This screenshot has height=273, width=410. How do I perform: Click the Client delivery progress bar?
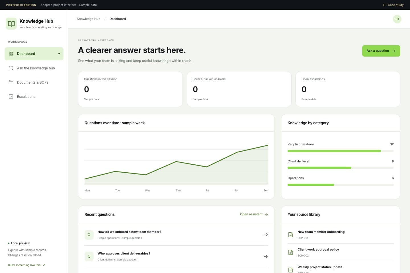[341, 168]
